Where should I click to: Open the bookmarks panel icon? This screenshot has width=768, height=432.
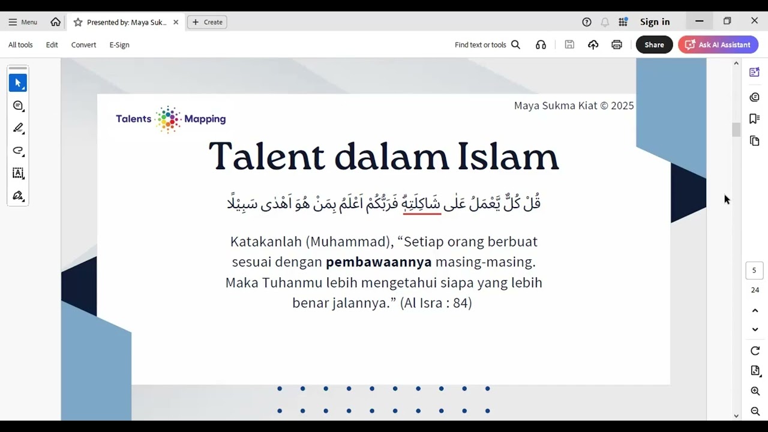[x=755, y=119]
